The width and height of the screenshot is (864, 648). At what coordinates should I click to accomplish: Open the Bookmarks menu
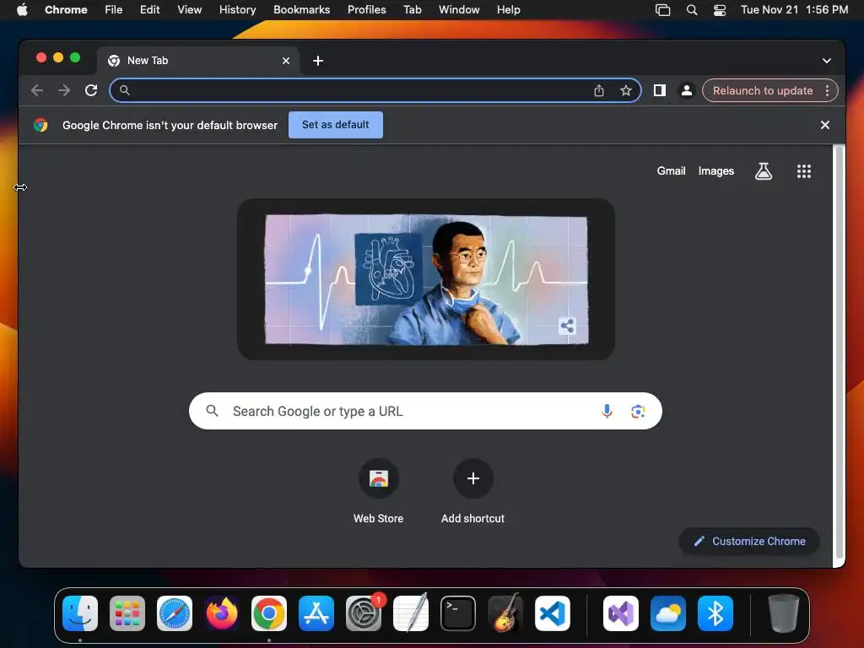point(301,9)
